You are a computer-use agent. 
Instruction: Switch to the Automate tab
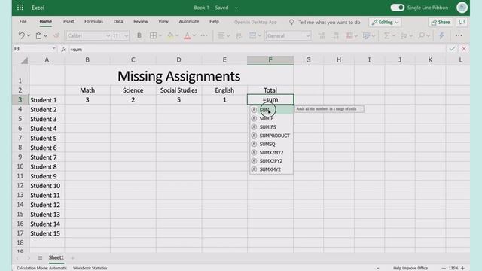pyautogui.click(x=189, y=22)
